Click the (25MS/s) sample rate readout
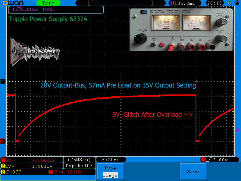Screen dimensions: 241x181 79,160
